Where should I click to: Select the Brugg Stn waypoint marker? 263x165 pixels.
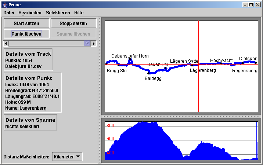pos(107,64)
